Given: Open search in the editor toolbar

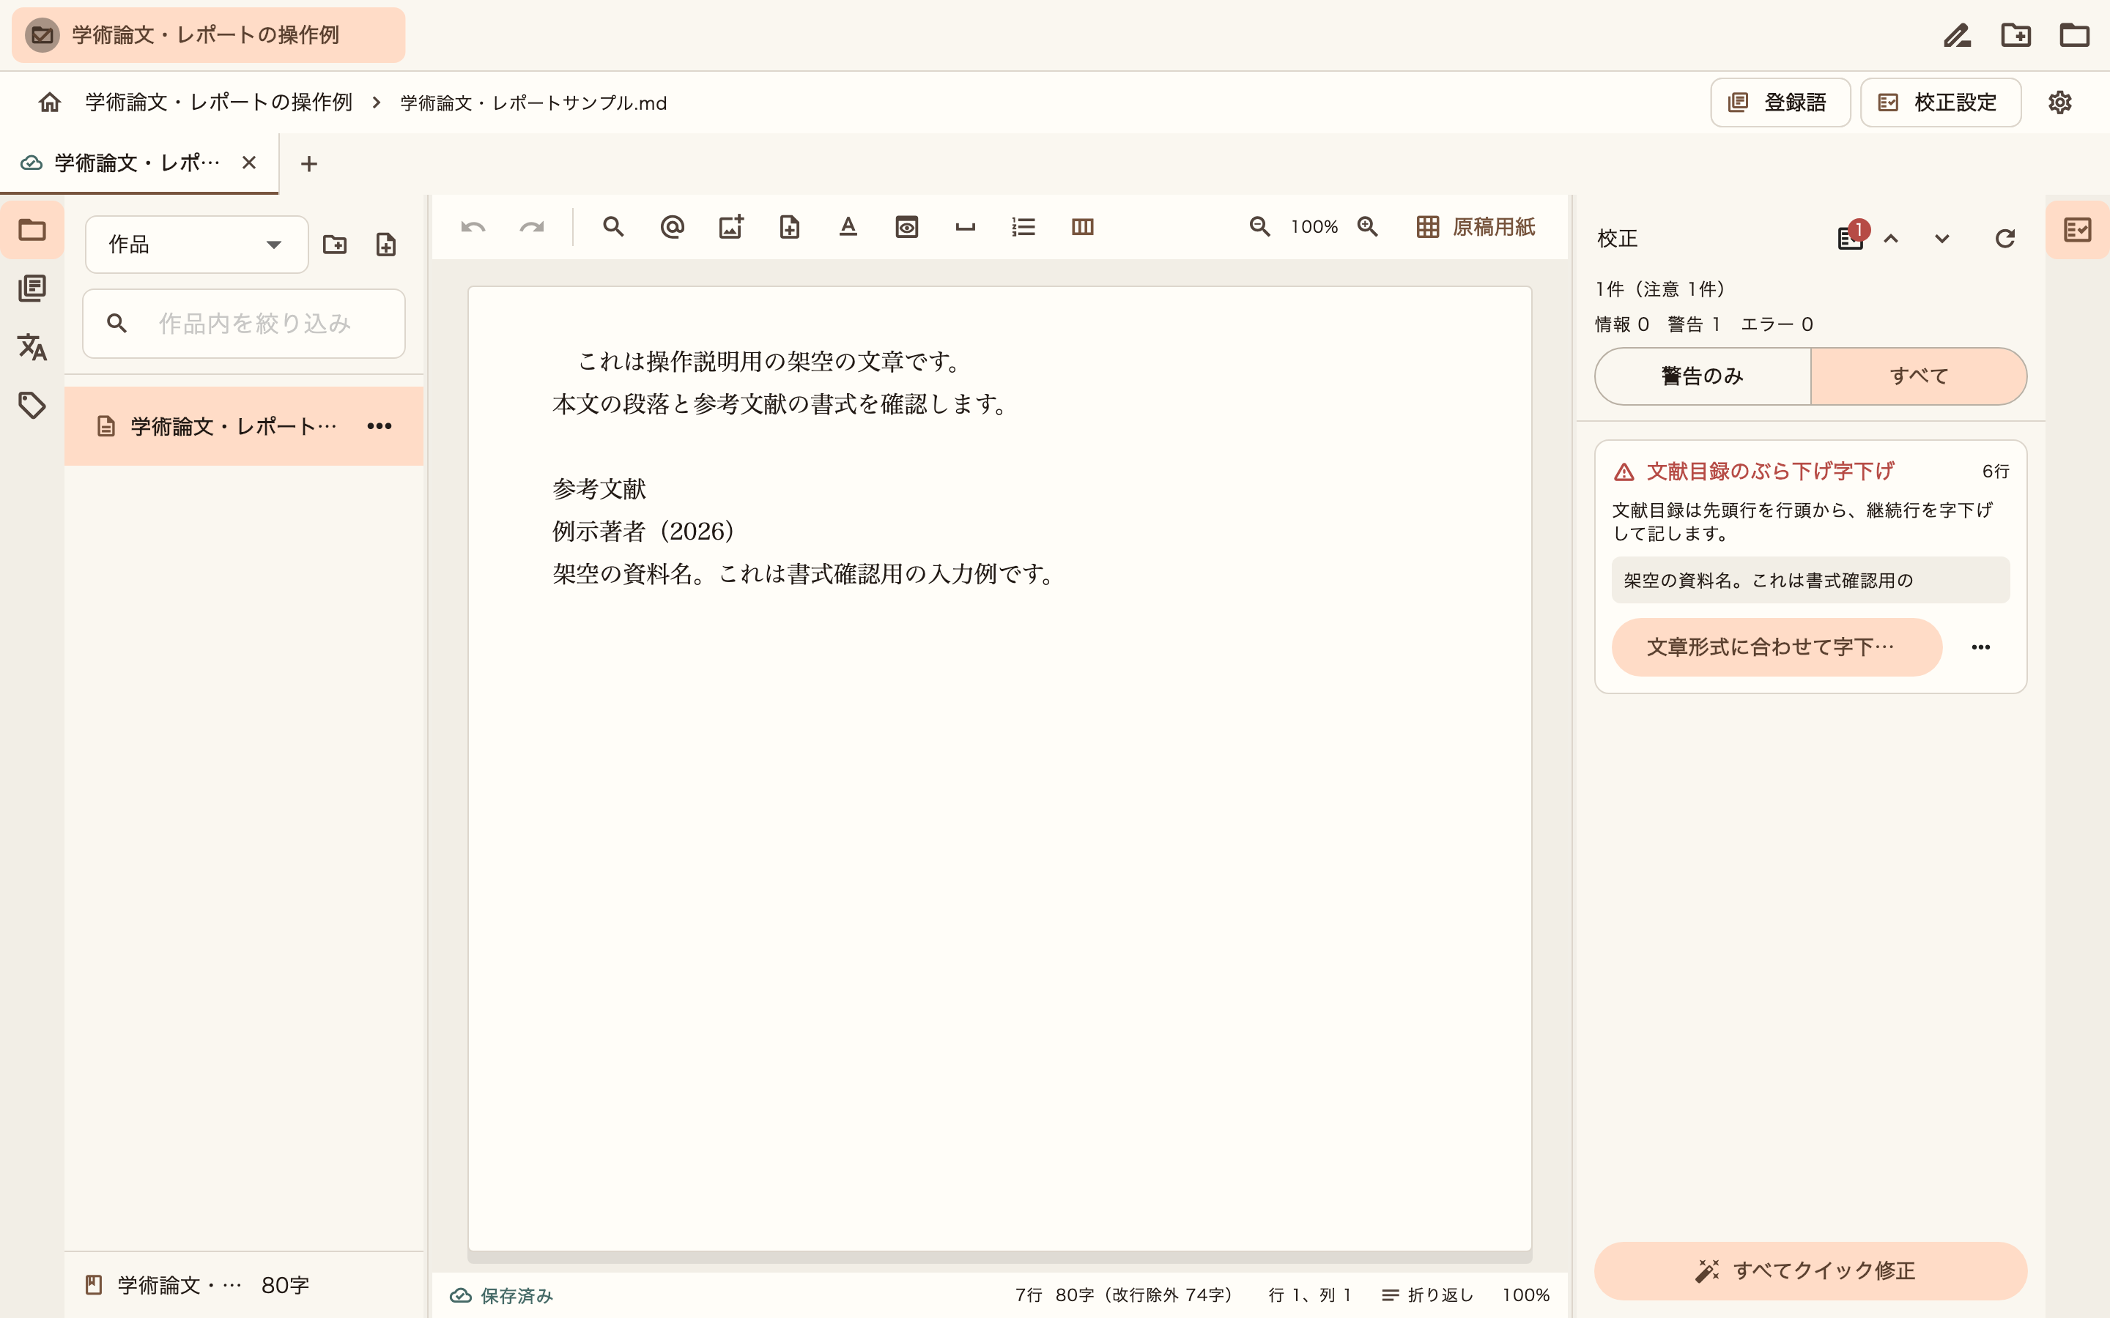Looking at the screenshot, I should point(613,228).
